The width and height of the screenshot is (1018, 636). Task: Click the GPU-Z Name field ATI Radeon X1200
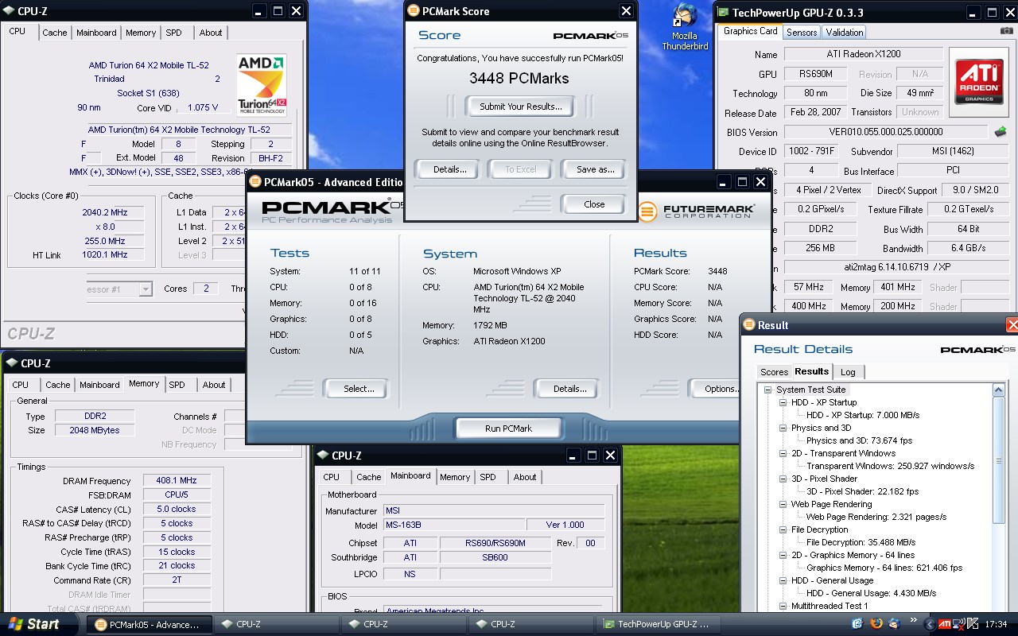coord(864,55)
